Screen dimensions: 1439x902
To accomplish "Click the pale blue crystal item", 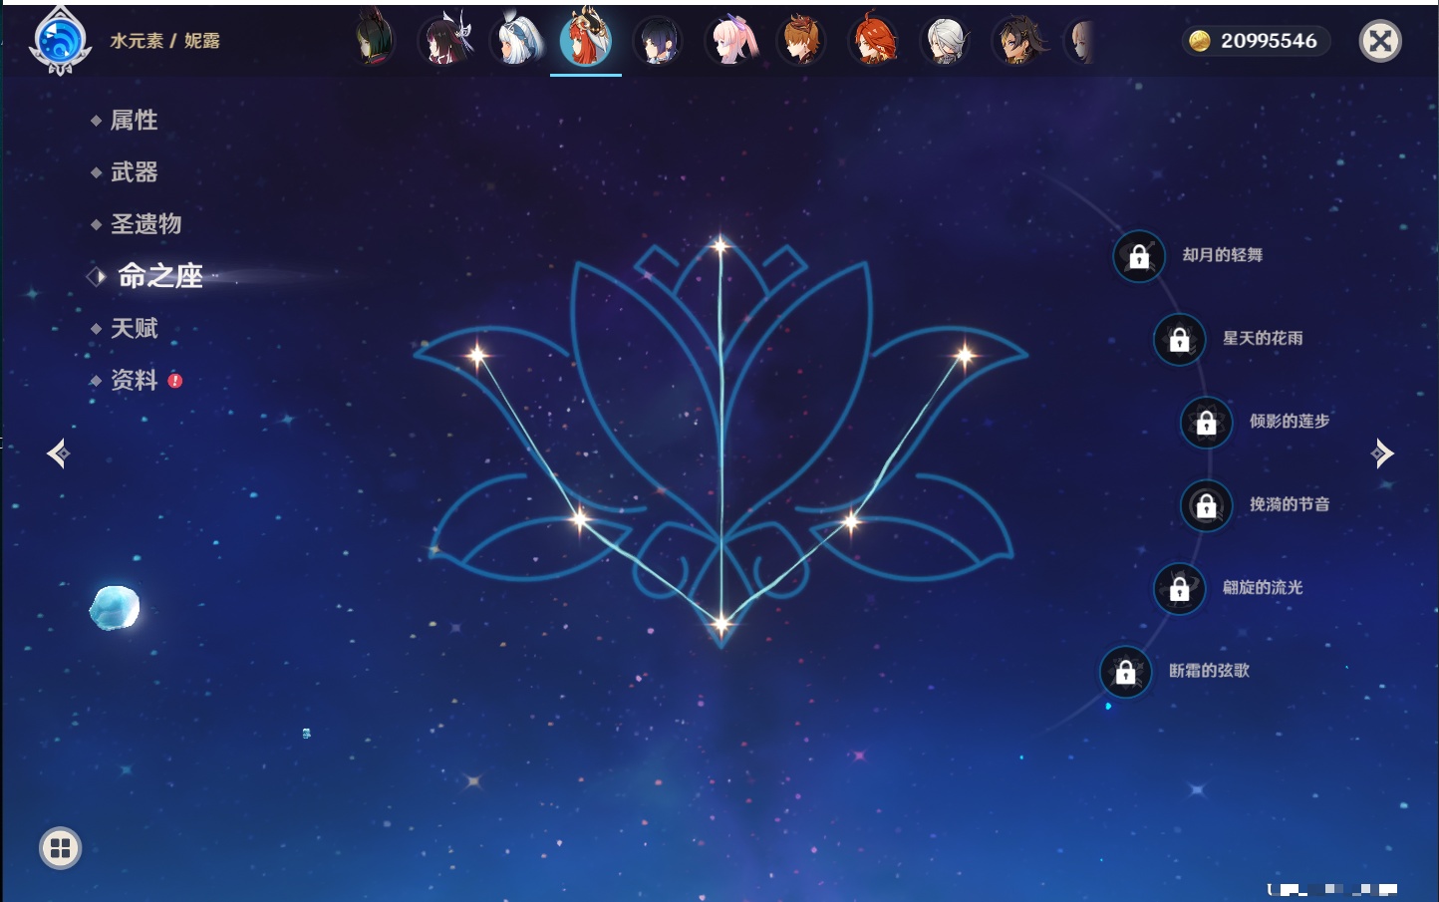I will click(115, 608).
